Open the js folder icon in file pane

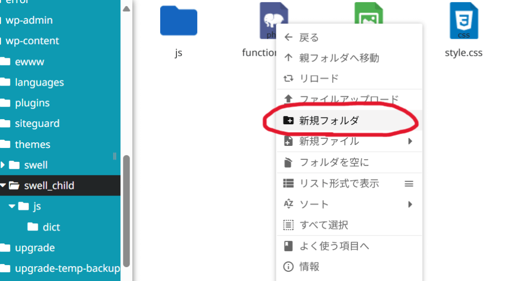(178, 21)
